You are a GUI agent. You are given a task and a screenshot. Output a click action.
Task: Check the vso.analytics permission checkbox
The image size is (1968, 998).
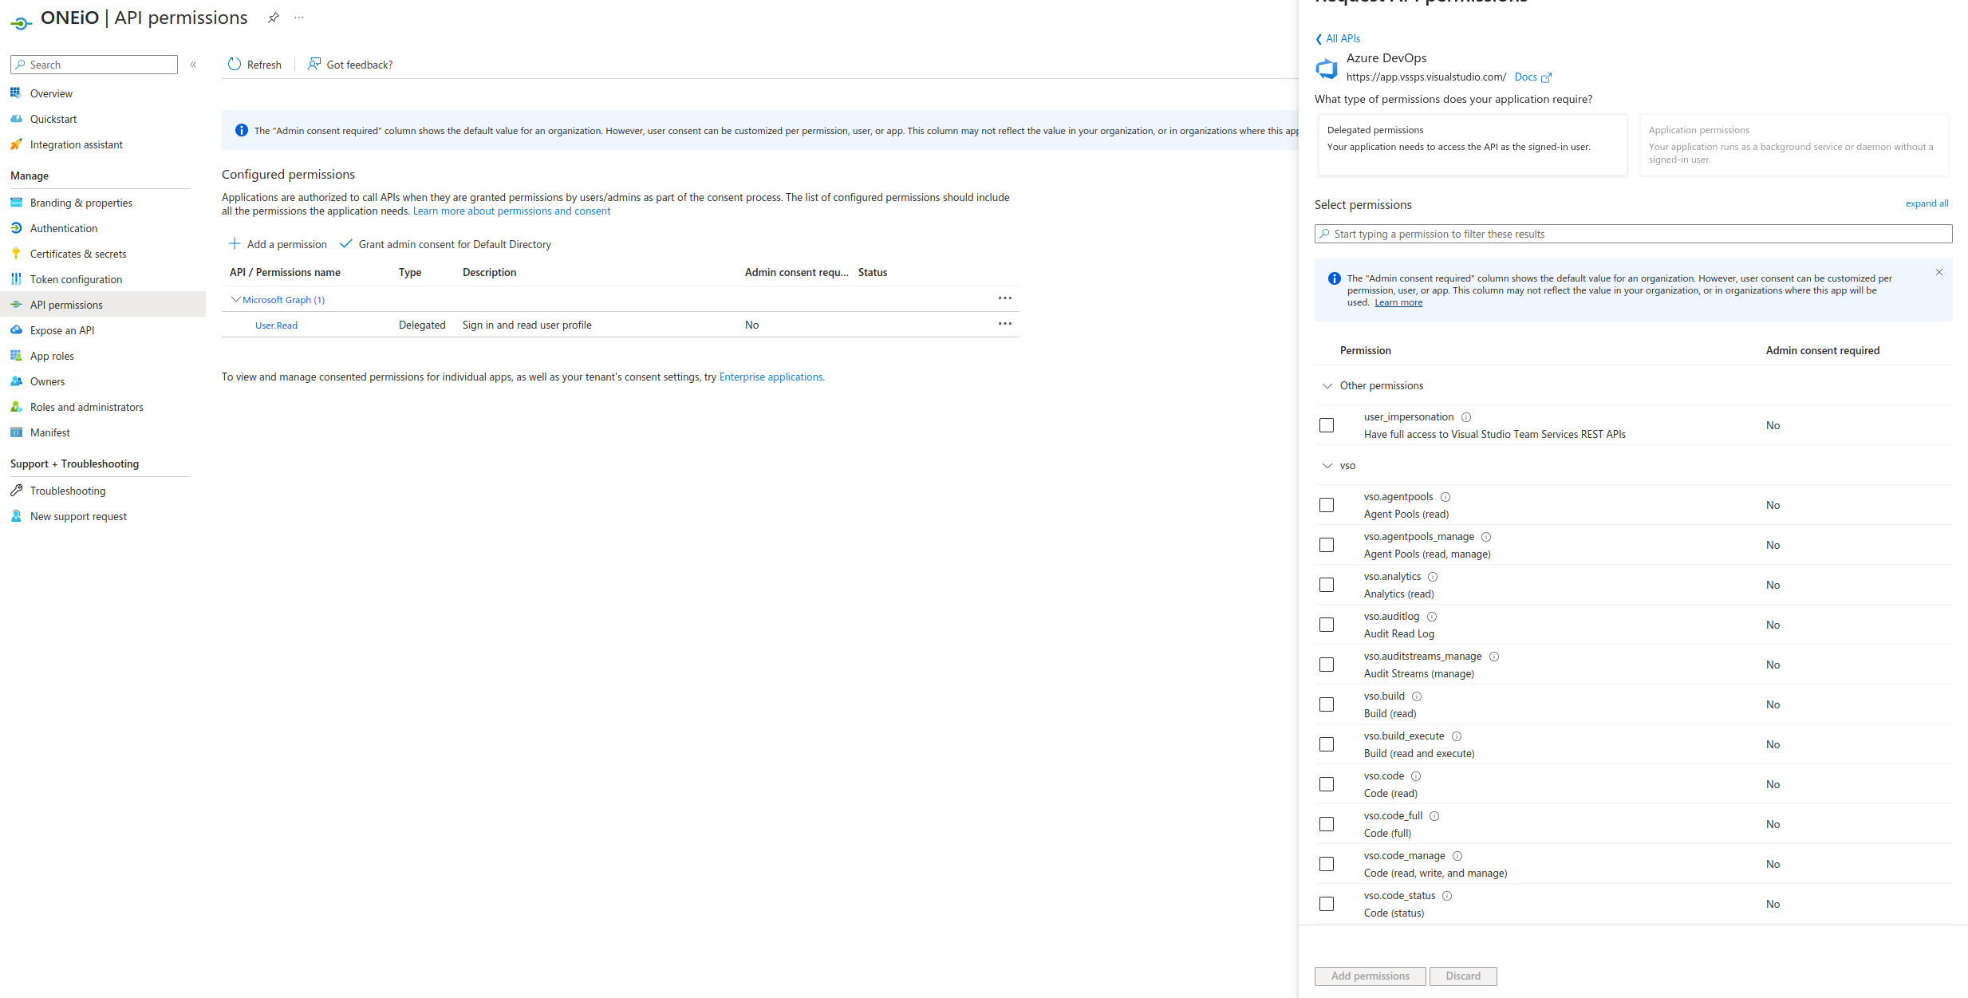[x=1327, y=585]
